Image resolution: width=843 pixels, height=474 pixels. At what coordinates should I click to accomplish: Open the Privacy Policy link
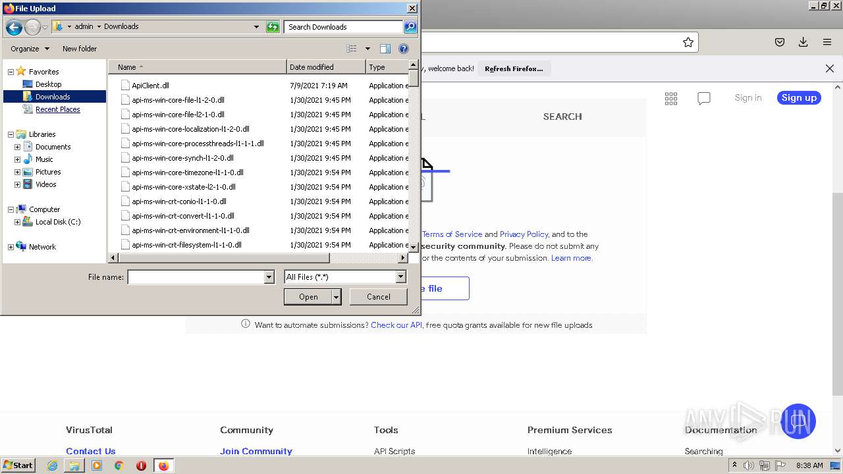524,234
